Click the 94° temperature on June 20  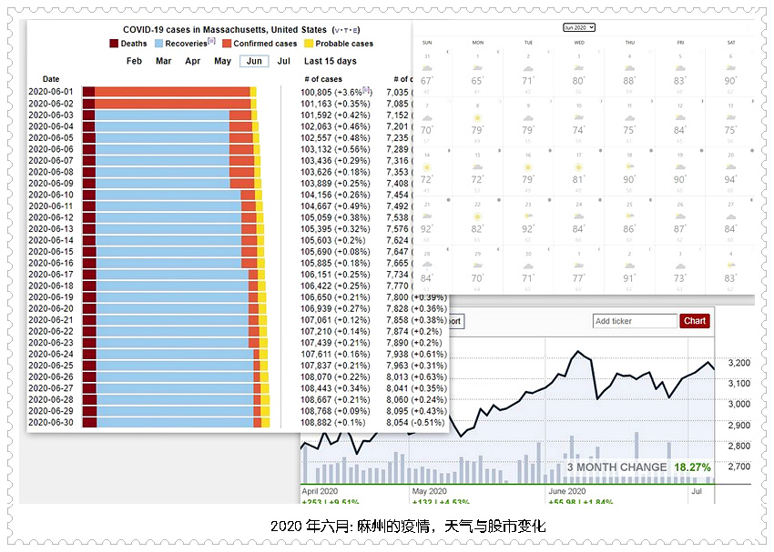[x=730, y=179]
